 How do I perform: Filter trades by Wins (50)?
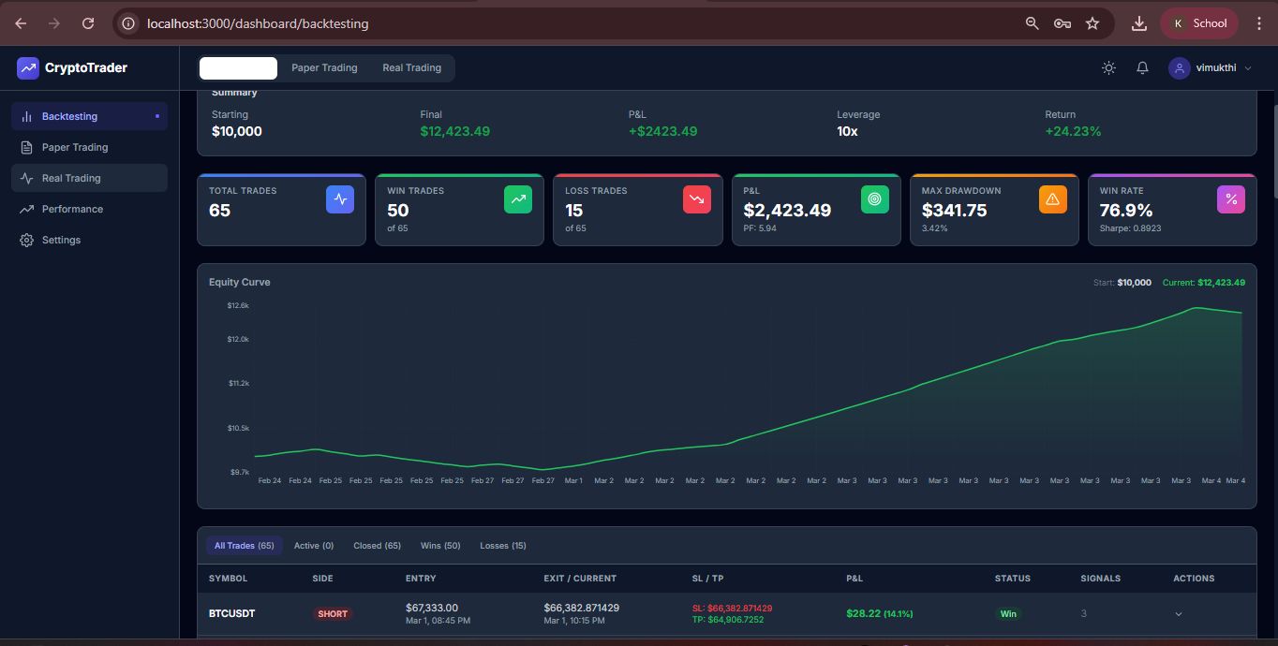440,545
